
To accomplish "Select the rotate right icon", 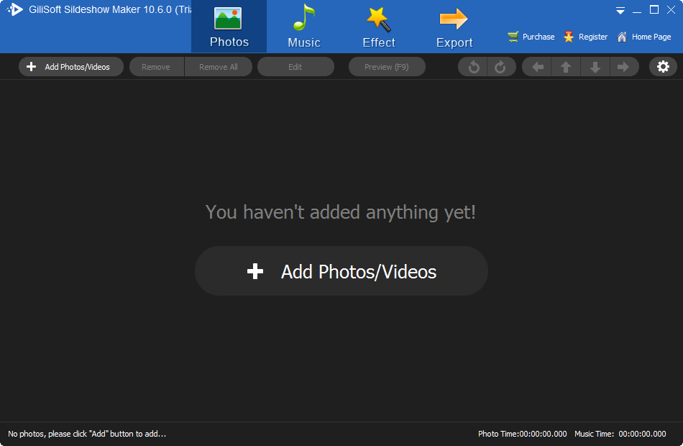I will coord(501,66).
